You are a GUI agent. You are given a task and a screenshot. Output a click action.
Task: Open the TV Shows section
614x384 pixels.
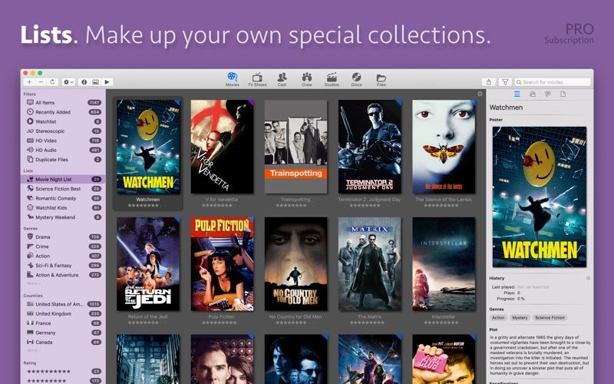coord(257,79)
